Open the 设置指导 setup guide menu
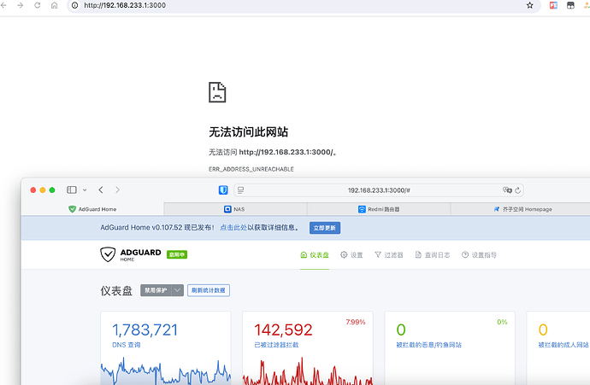This screenshot has height=385, width=590. tap(479, 255)
